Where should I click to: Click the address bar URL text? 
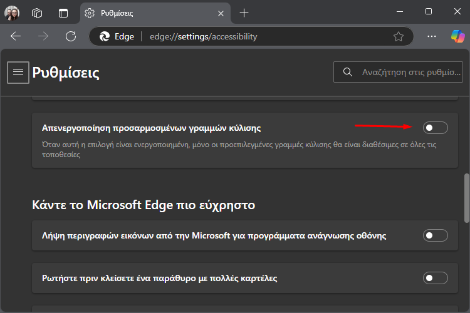203,36
